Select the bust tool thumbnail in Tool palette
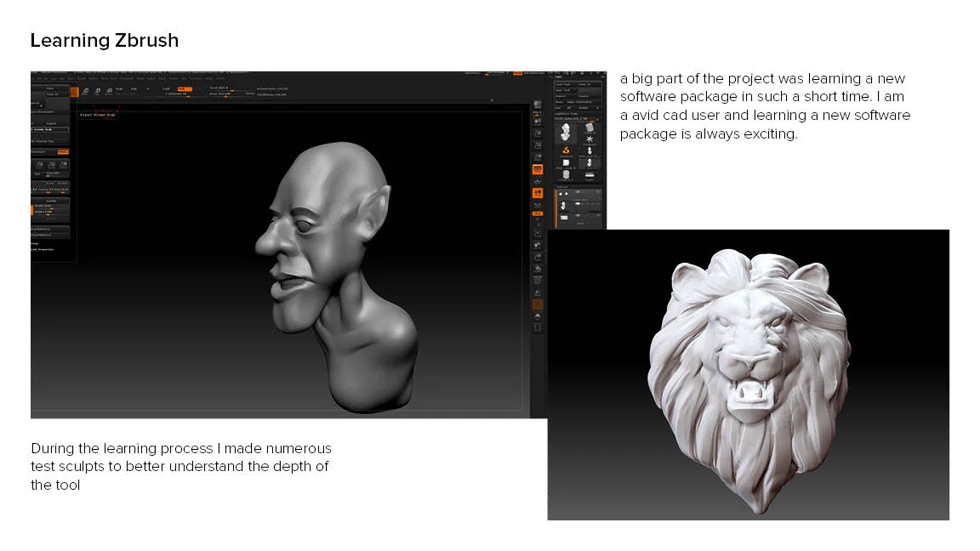Viewport: 980px width, 551px height. pos(566,133)
